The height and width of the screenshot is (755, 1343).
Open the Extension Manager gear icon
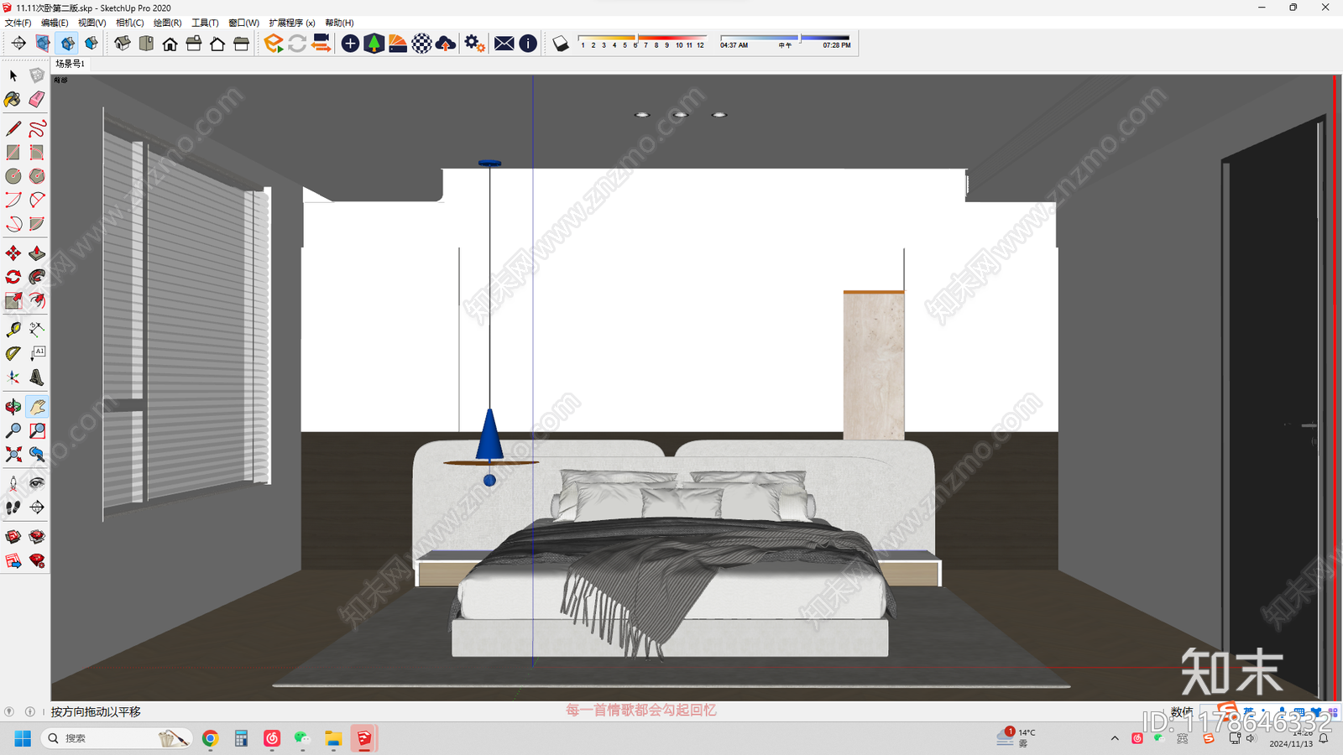(x=474, y=44)
